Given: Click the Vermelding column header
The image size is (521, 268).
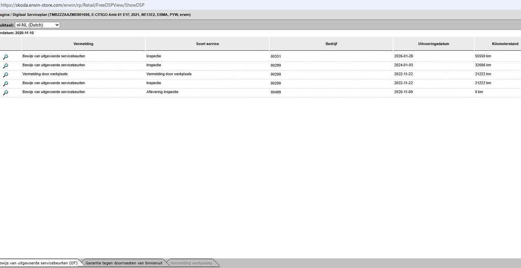Looking at the screenshot, I should (83, 44).
